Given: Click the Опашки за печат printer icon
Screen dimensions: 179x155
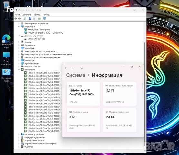Looking at the screenshot, I should coord(22,67).
